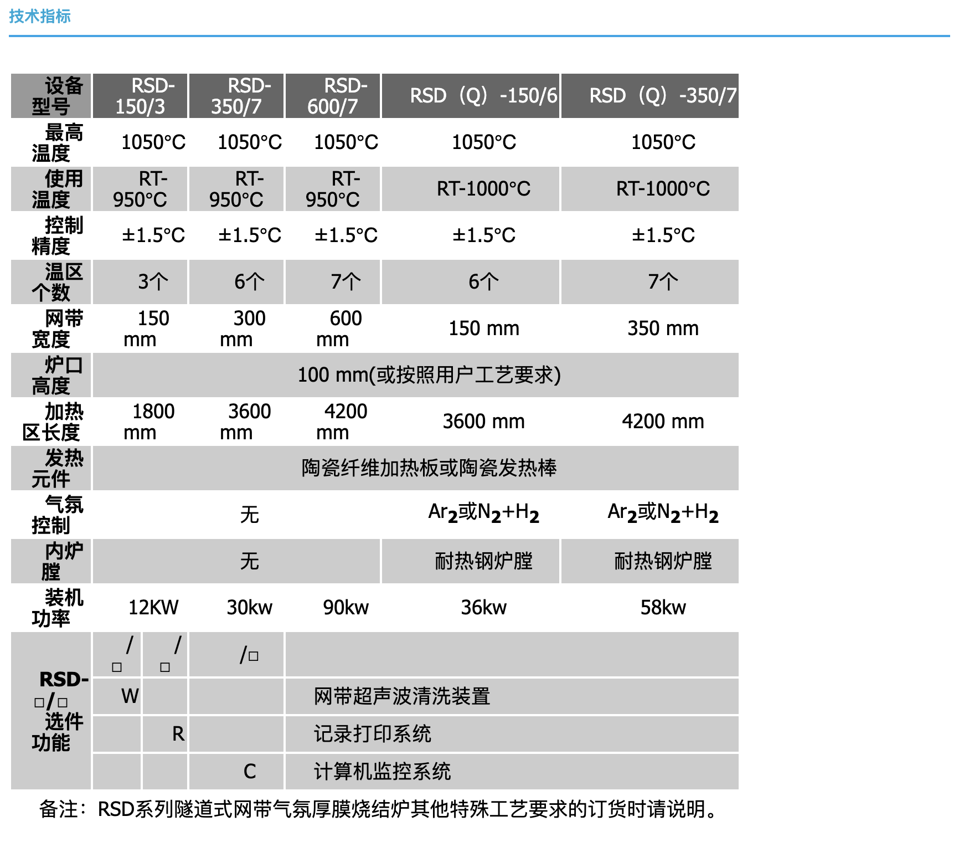Select the 陶瓷纤维加热板或陶瓷发热棒 cell

pyautogui.click(x=429, y=468)
